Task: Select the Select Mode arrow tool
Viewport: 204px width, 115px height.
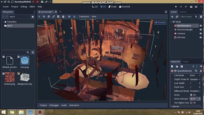Action: [39, 17]
